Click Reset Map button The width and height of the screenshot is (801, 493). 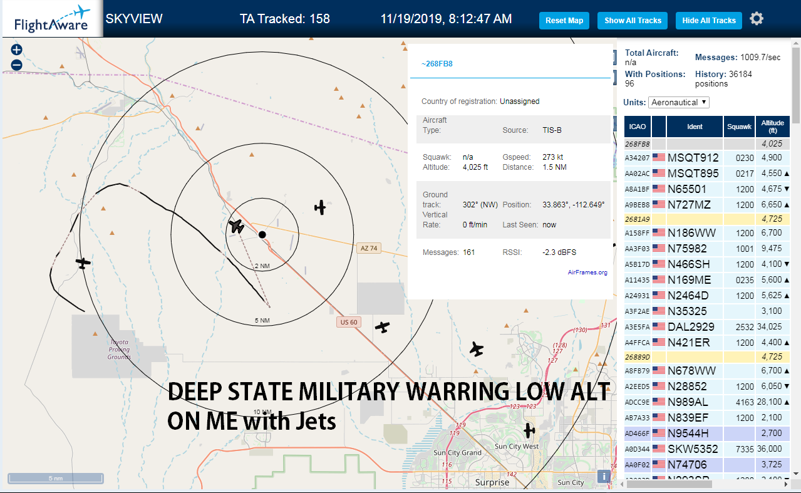[x=564, y=20]
